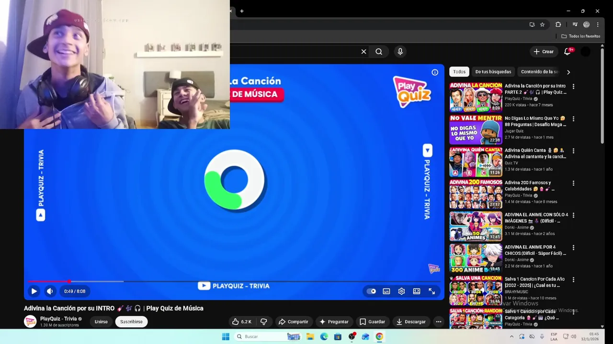Open the Crear menu
613x344 pixels.
click(544, 52)
